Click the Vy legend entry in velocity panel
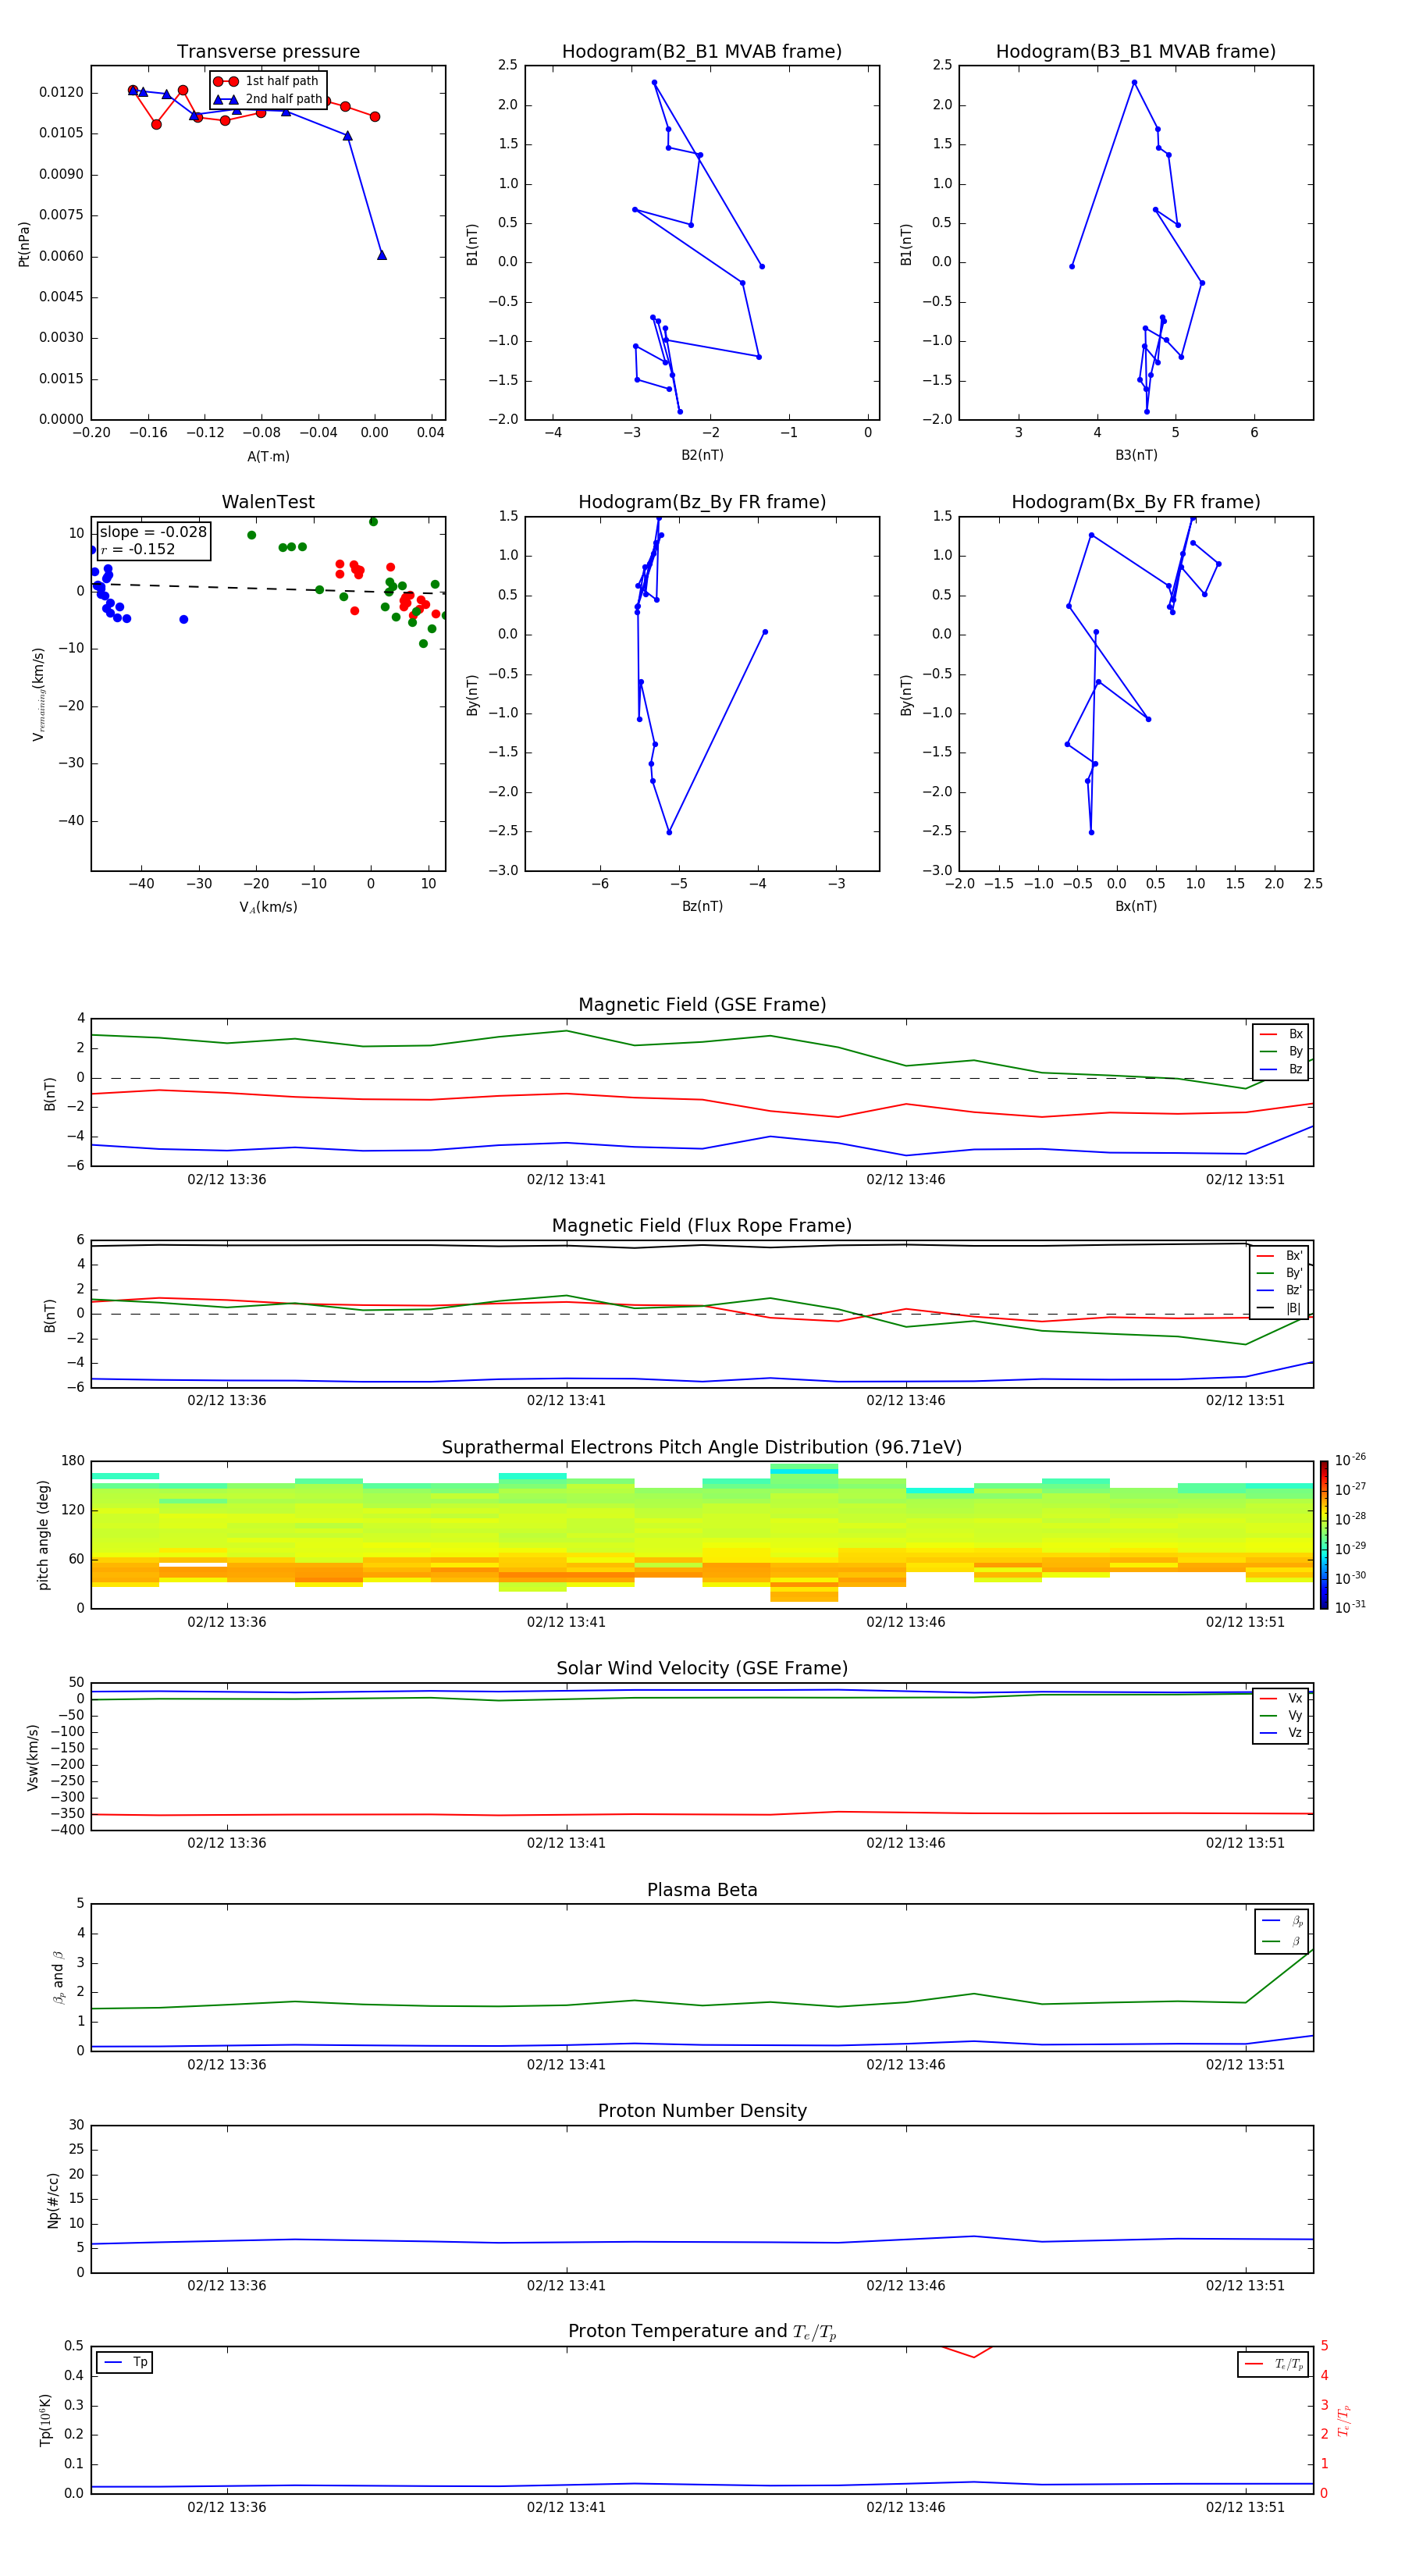1405x2576 pixels. tap(1281, 1716)
